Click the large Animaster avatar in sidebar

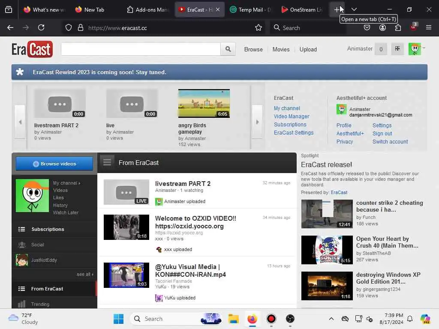pos(32,195)
